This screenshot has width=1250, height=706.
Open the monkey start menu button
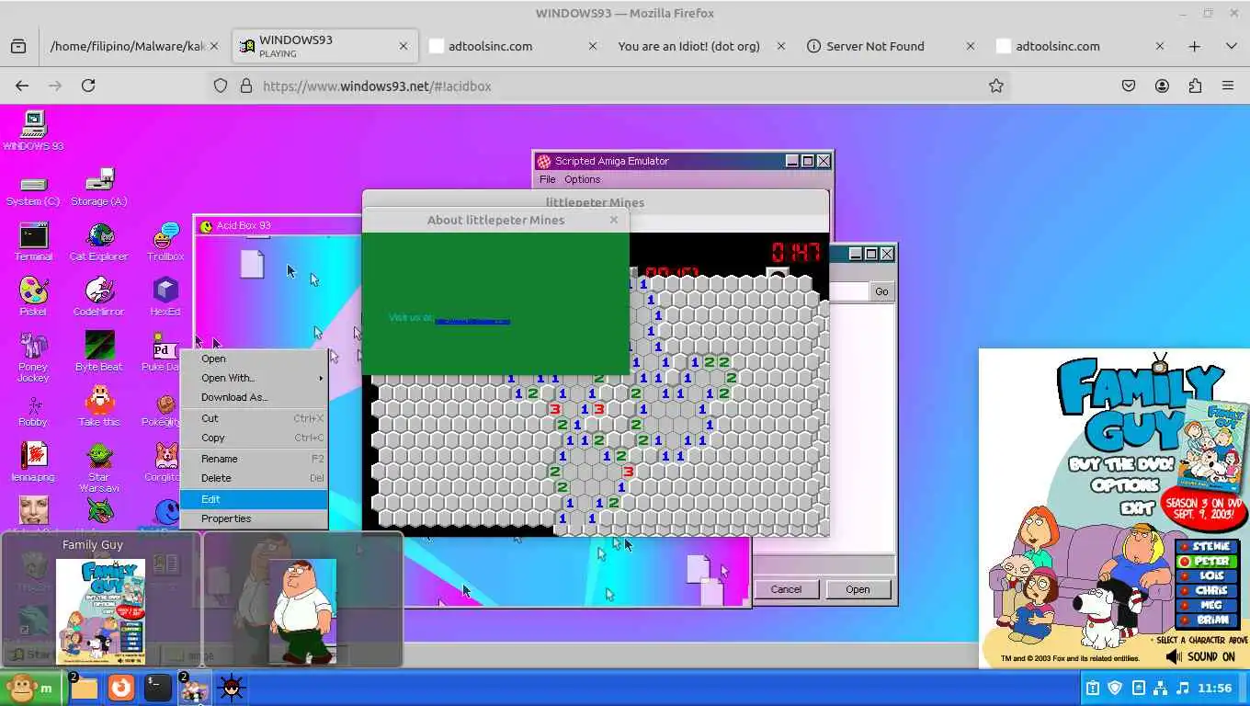click(x=31, y=688)
